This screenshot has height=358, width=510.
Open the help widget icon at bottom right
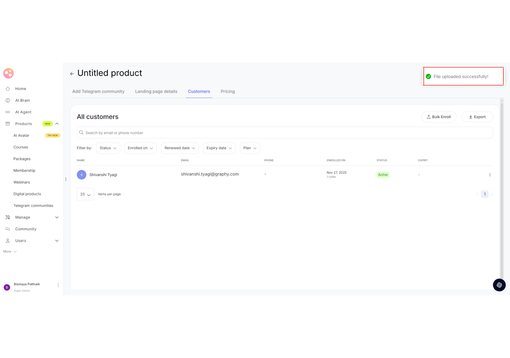coord(499,285)
